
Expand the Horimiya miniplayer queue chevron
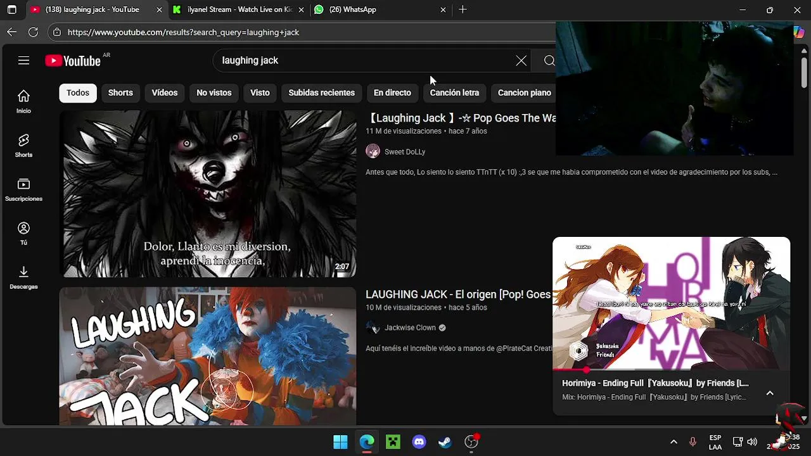pyautogui.click(x=770, y=393)
